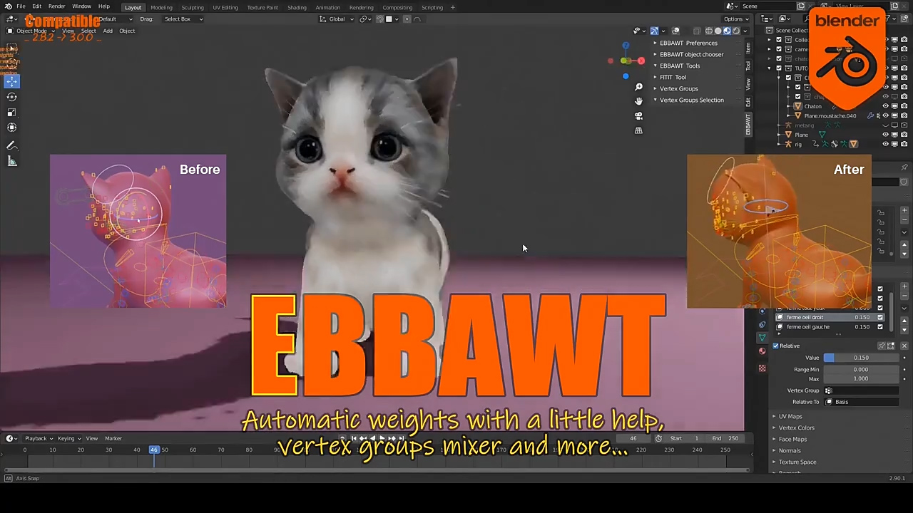
Task: Click the Range Min value field
Action: pyautogui.click(x=861, y=370)
